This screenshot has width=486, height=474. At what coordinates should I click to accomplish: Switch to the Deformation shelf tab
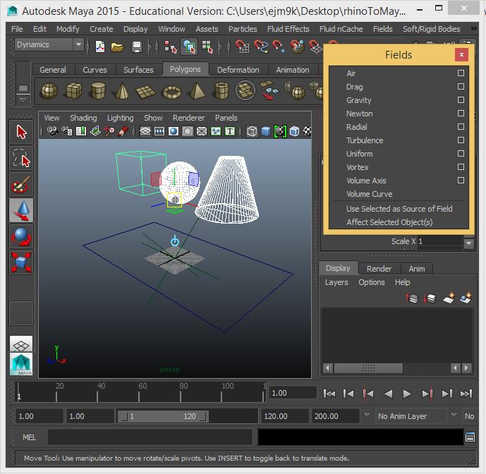tap(238, 70)
